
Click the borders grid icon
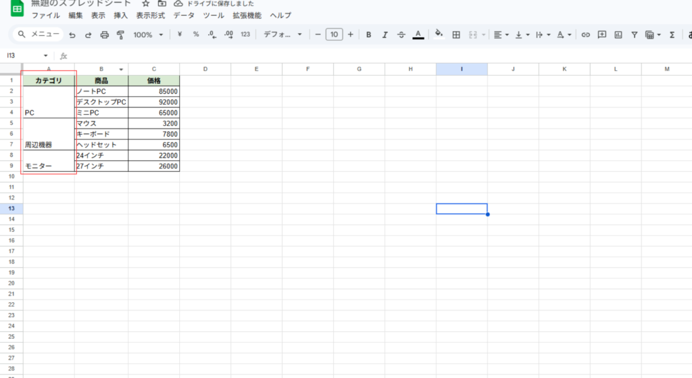point(456,34)
